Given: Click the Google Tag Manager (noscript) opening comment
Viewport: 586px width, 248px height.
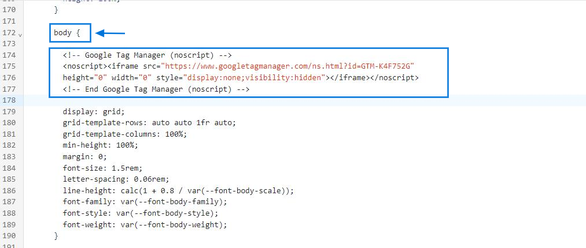Looking at the screenshot, I should (148, 55).
